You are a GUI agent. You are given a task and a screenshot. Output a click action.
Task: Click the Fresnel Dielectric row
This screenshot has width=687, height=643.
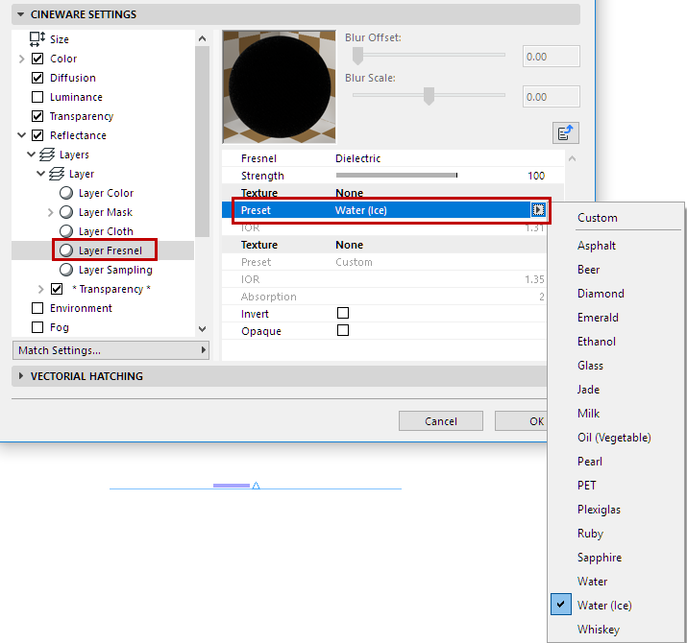(393, 158)
